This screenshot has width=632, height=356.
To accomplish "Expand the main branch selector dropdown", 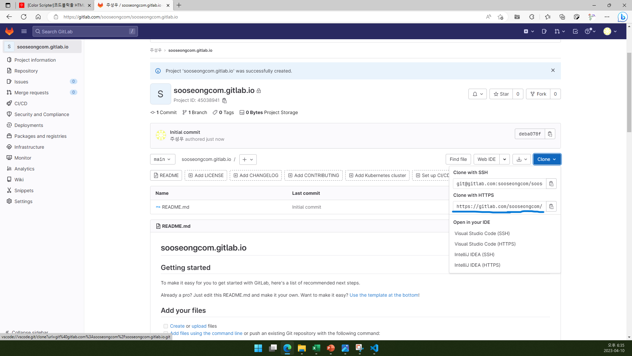I will (163, 159).
